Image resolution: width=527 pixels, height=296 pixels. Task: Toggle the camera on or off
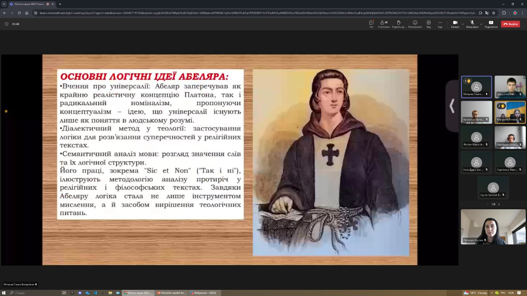[455, 24]
